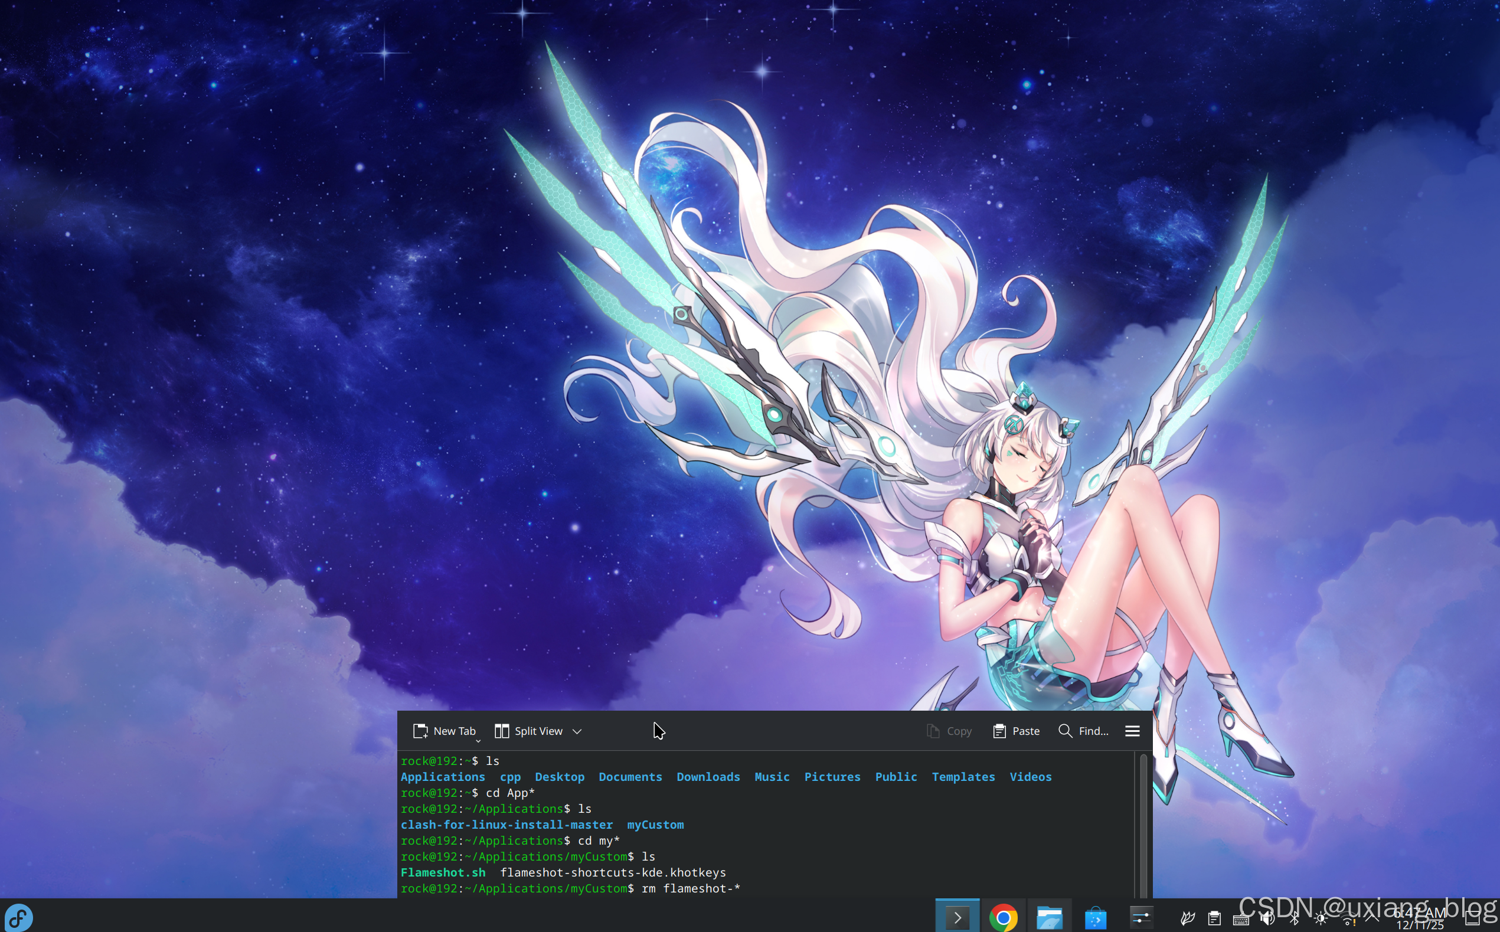The image size is (1500, 932).
Task: Click the Split View button
Action: (529, 731)
